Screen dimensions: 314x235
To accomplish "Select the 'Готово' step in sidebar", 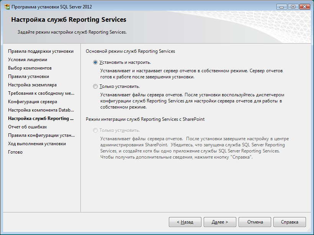I will point(15,152).
